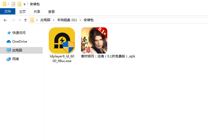This screenshot has height=140, width=208.
Task: Go up one folder level arrow
Action: tap(25, 20)
